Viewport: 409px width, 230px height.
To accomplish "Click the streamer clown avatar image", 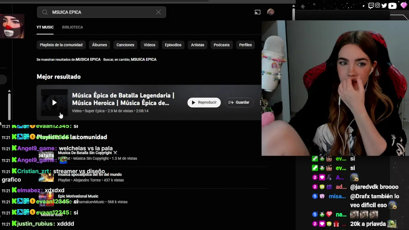I will 12,26.
